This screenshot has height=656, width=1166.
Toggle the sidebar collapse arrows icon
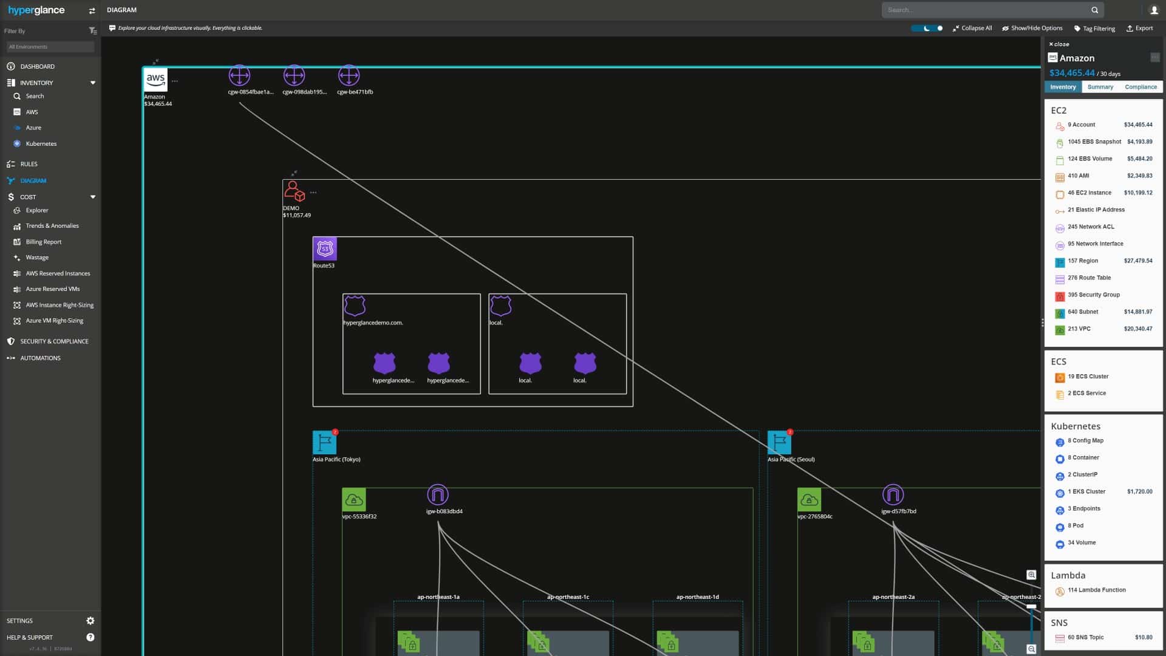click(x=92, y=10)
